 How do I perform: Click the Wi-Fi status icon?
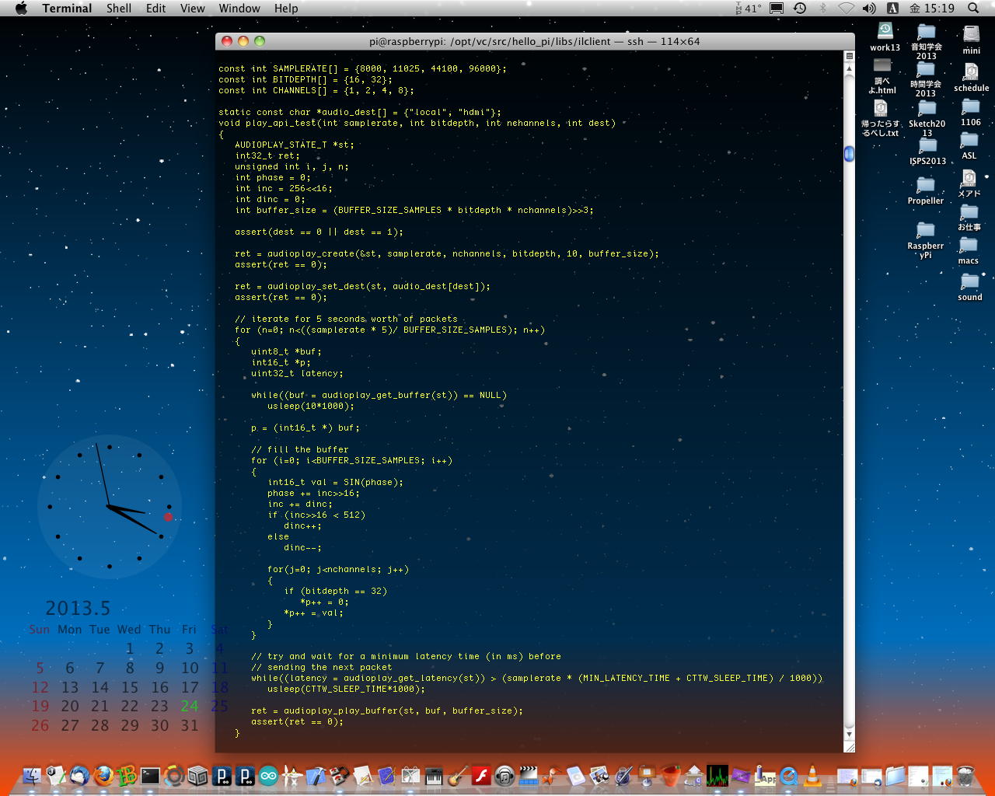point(846,9)
